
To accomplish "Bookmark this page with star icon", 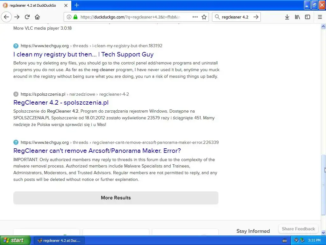I will (204, 17).
